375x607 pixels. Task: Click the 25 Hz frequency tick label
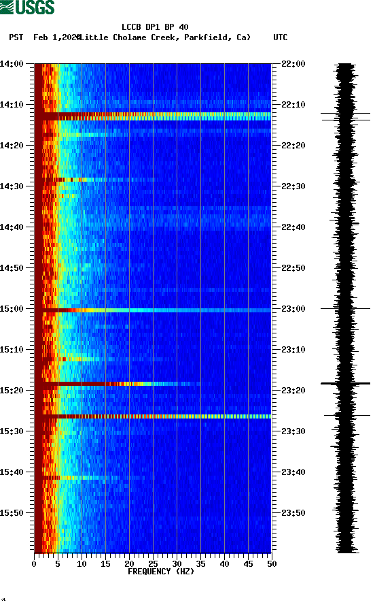(x=153, y=564)
